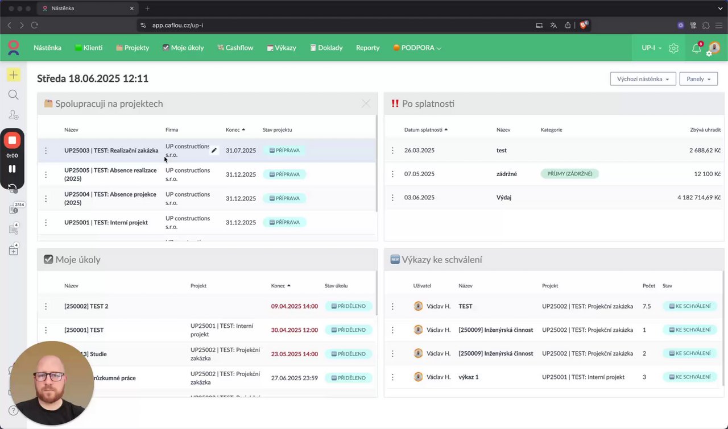Close the Spolupracuji na projektech panel
The image size is (728, 429).
pos(366,103)
